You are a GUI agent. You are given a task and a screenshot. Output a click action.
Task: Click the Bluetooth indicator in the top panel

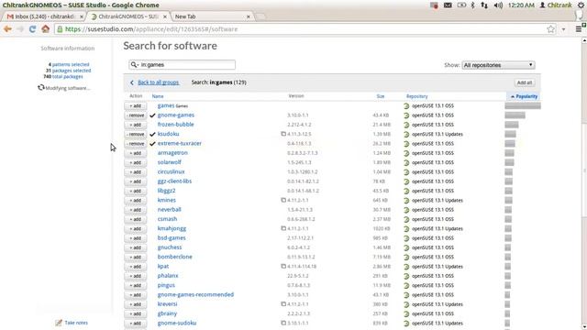click(x=473, y=5)
